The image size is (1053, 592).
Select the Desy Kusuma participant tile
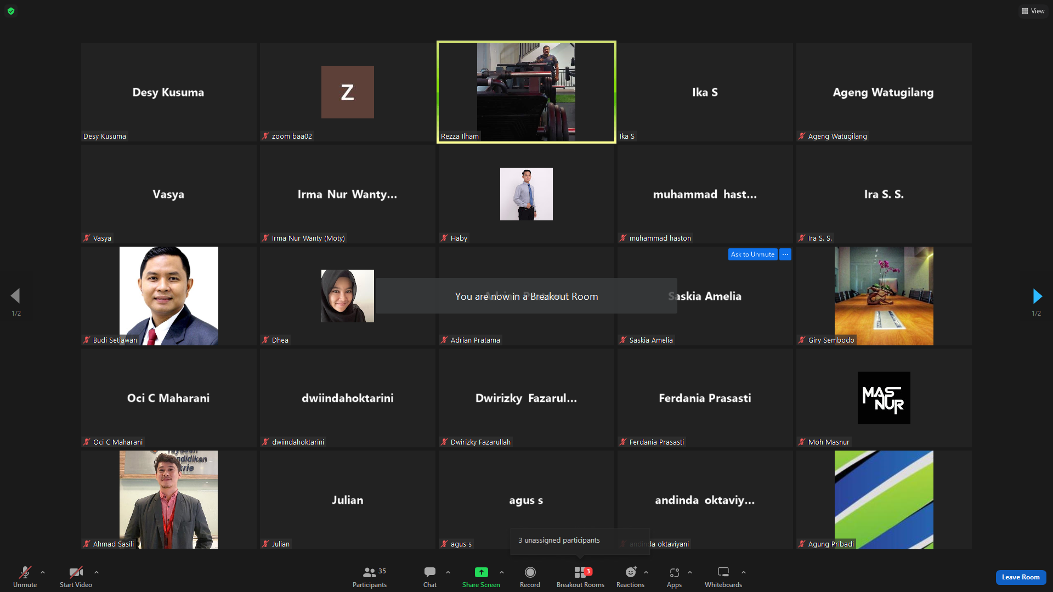[169, 92]
